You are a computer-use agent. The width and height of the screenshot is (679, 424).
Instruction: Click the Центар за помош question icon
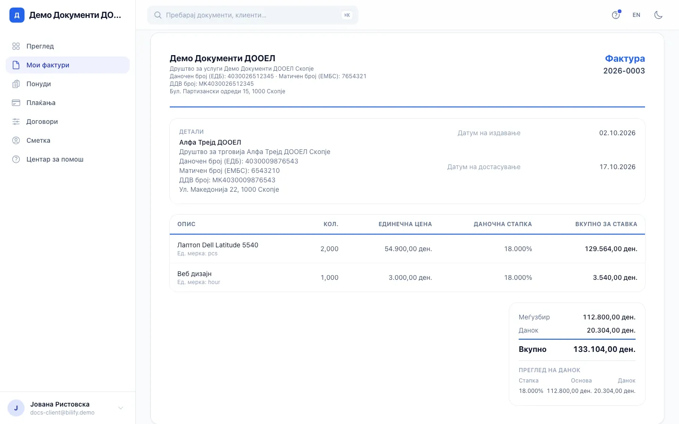pyautogui.click(x=16, y=159)
